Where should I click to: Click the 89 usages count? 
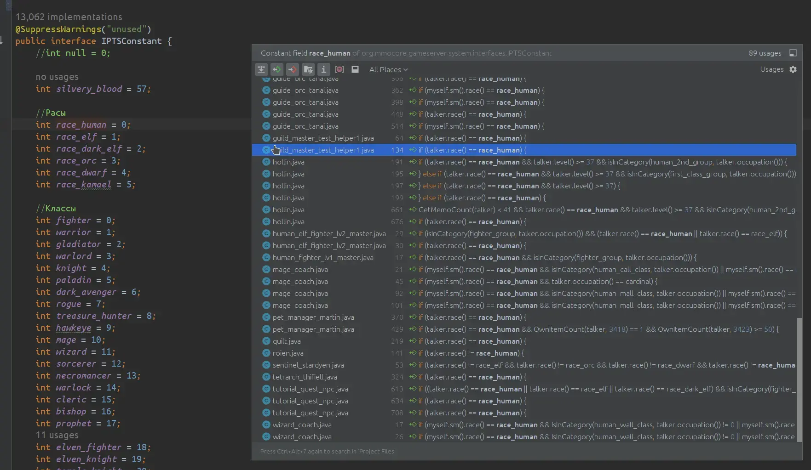click(765, 53)
